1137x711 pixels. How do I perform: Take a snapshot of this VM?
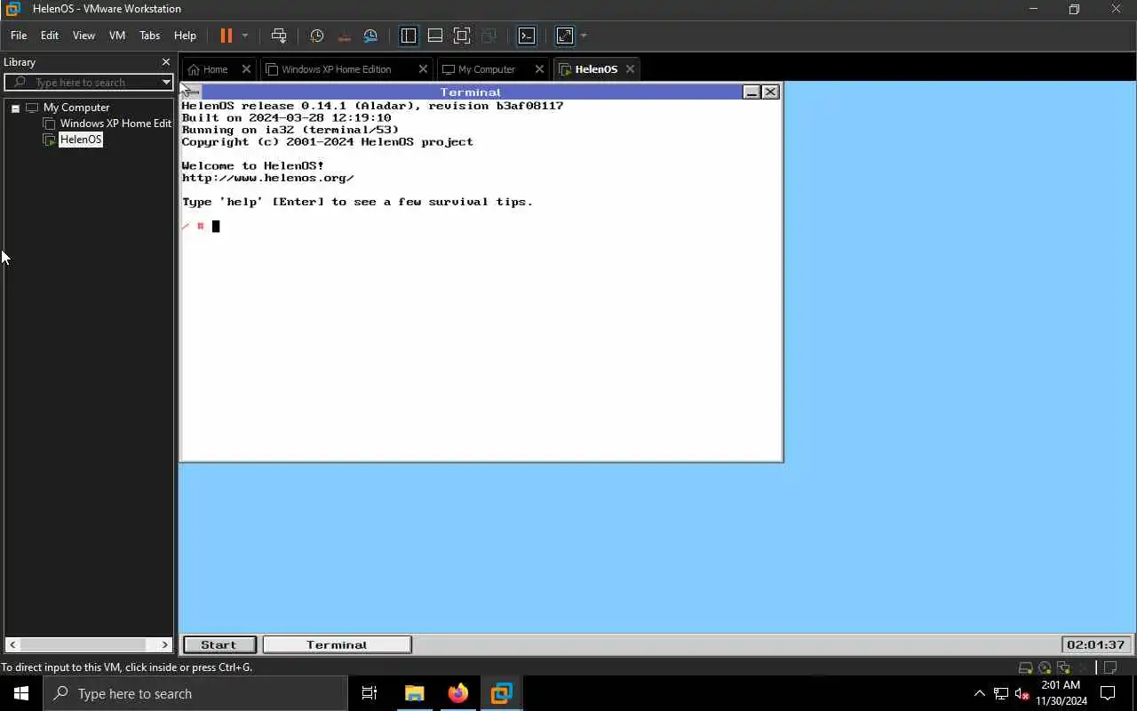(316, 36)
